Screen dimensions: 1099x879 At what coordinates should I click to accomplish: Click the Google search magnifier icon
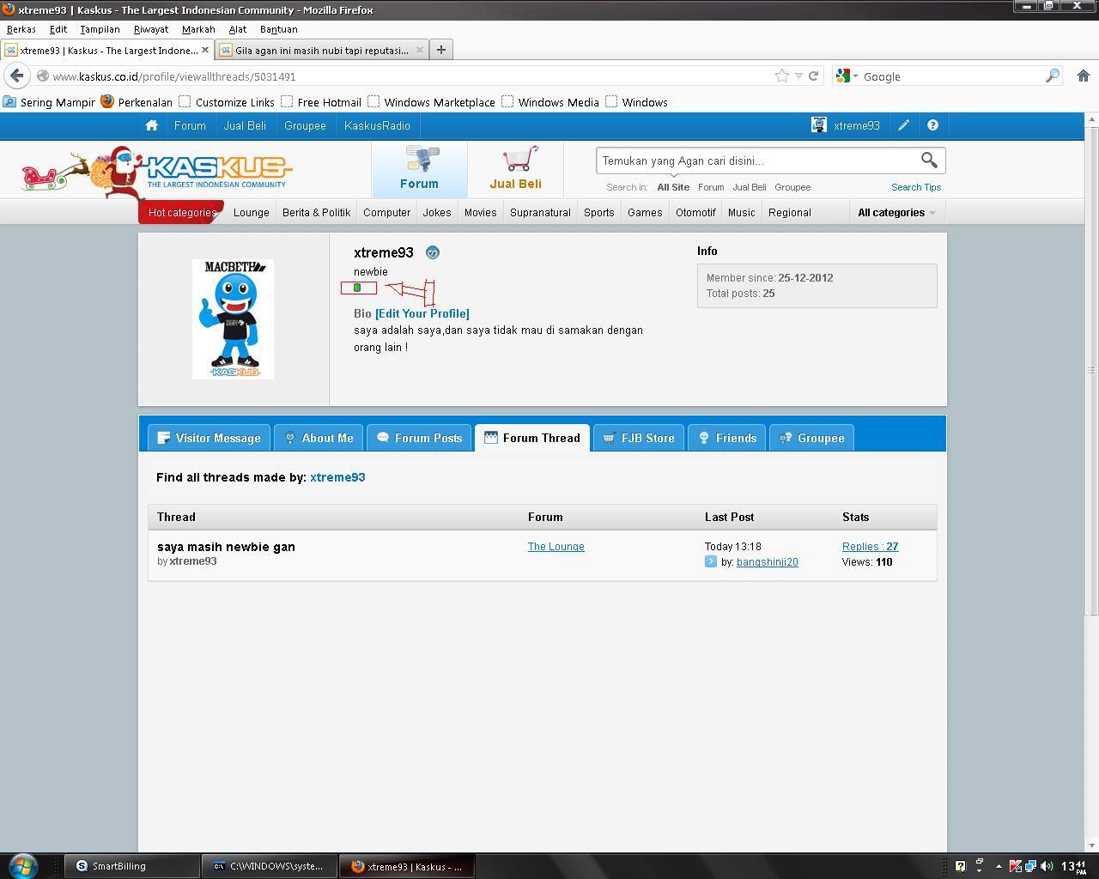click(1052, 76)
